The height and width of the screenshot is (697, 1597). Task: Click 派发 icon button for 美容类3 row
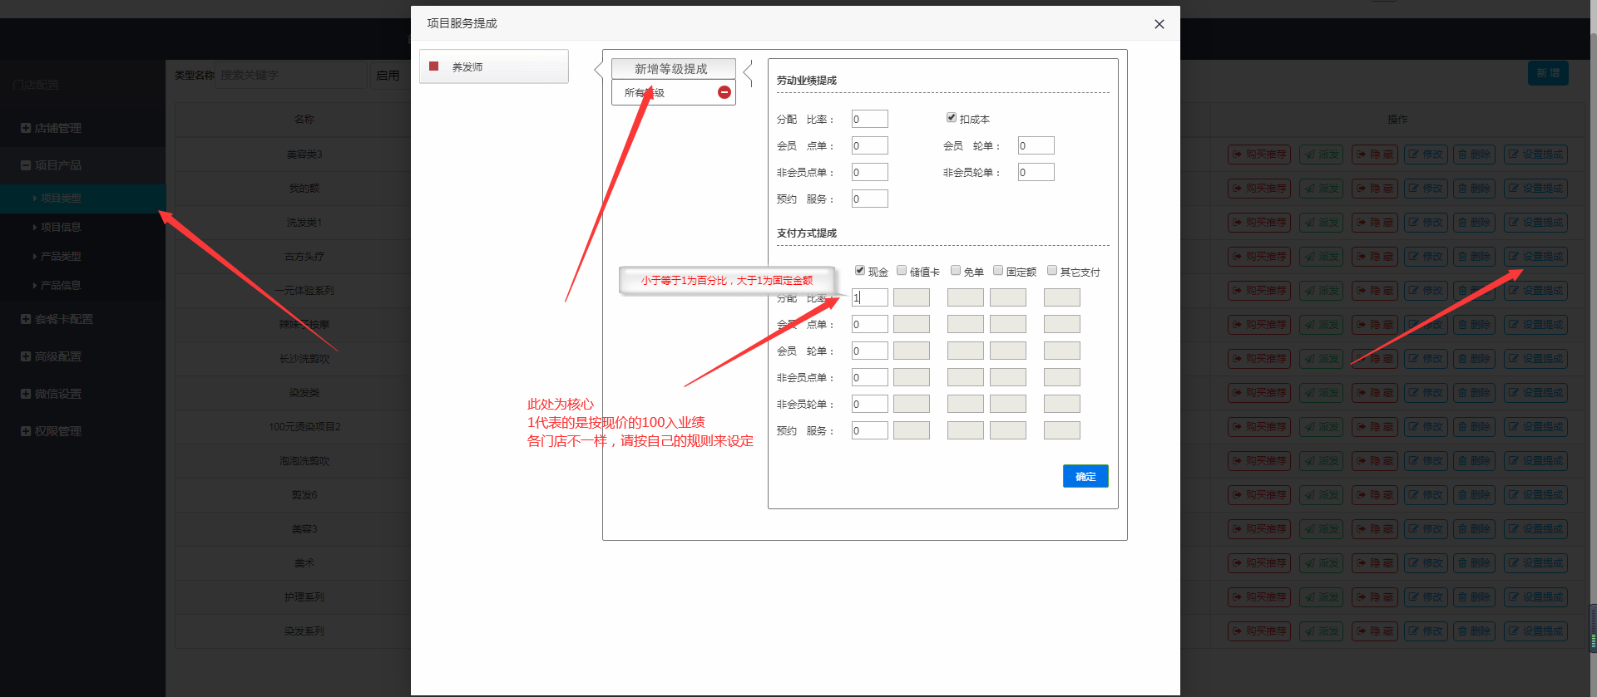coord(1321,155)
